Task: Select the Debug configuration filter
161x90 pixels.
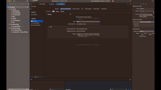Action: (x=57, y=11)
